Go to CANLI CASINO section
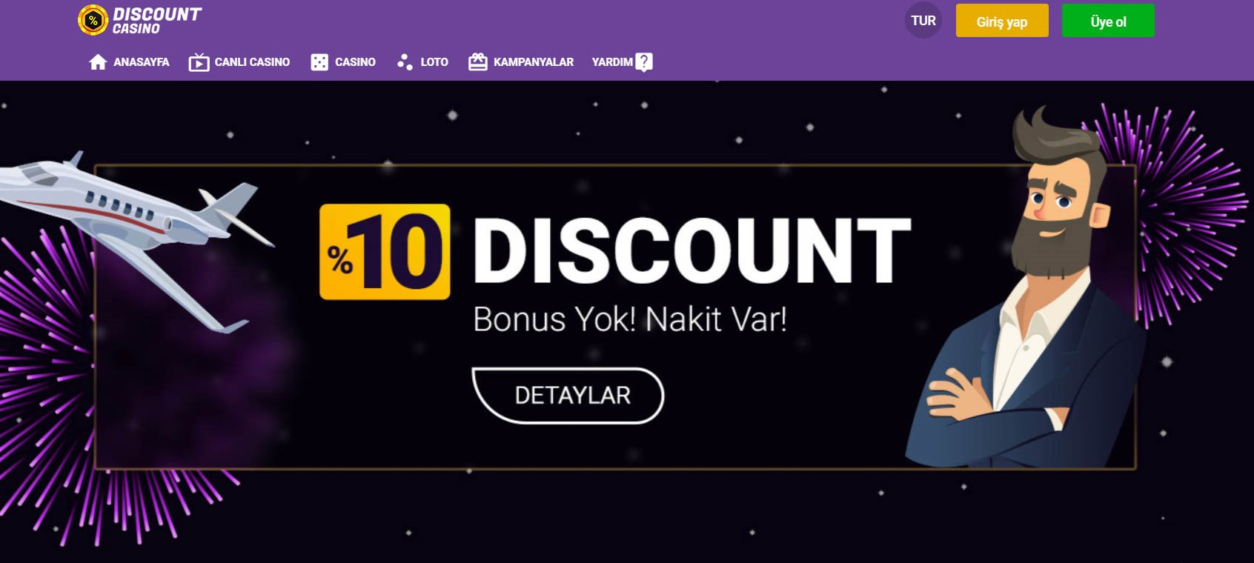 tap(252, 62)
